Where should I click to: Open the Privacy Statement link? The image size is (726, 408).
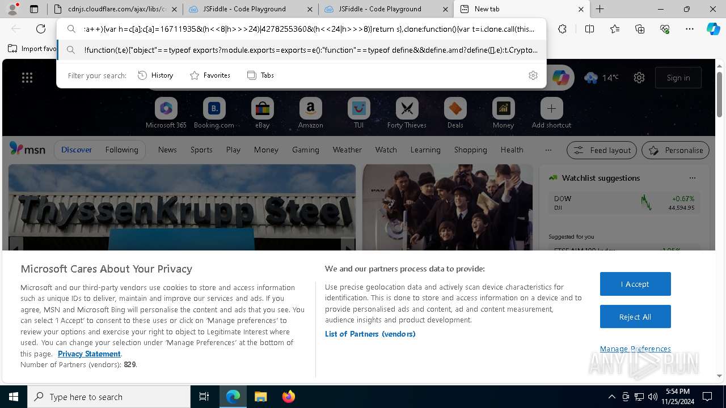[x=89, y=354]
